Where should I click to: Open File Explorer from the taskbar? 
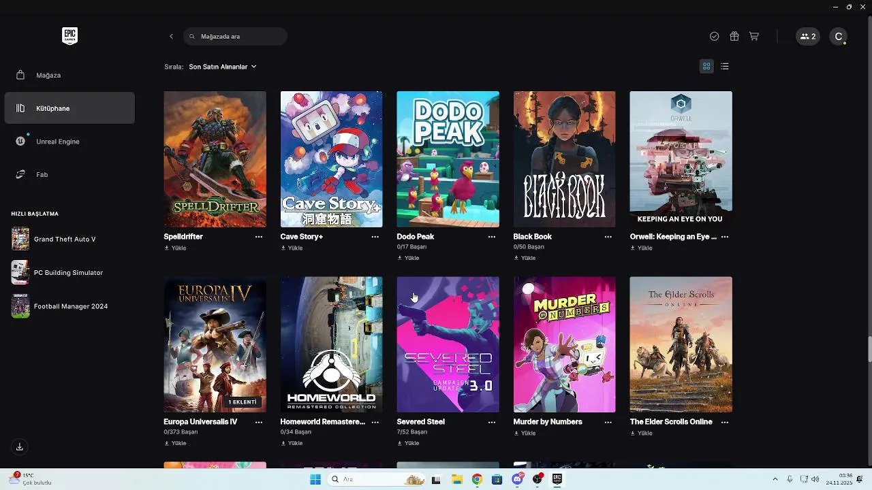point(456,479)
